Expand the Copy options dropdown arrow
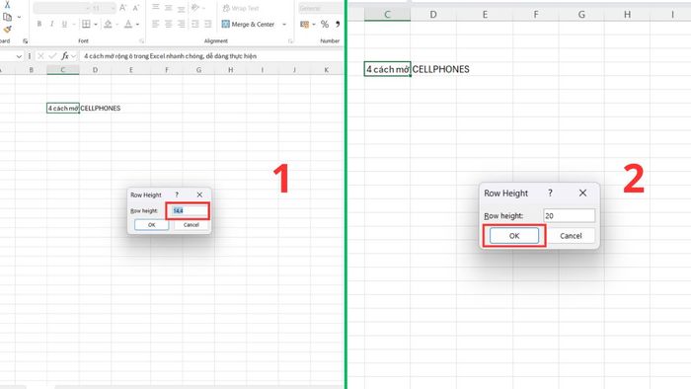Viewport: 691px width, 389px height. [x=19, y=17]
